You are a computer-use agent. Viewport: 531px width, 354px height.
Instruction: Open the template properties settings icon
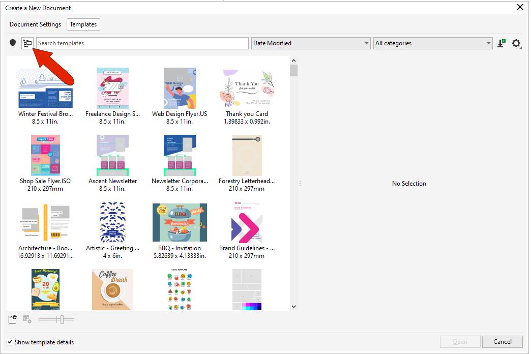coord(27,319)
